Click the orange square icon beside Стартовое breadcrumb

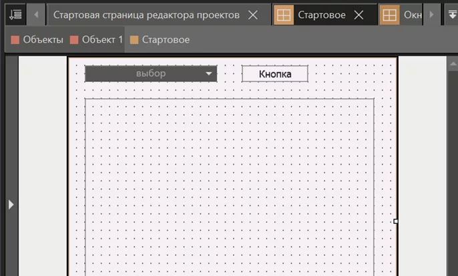134,40
